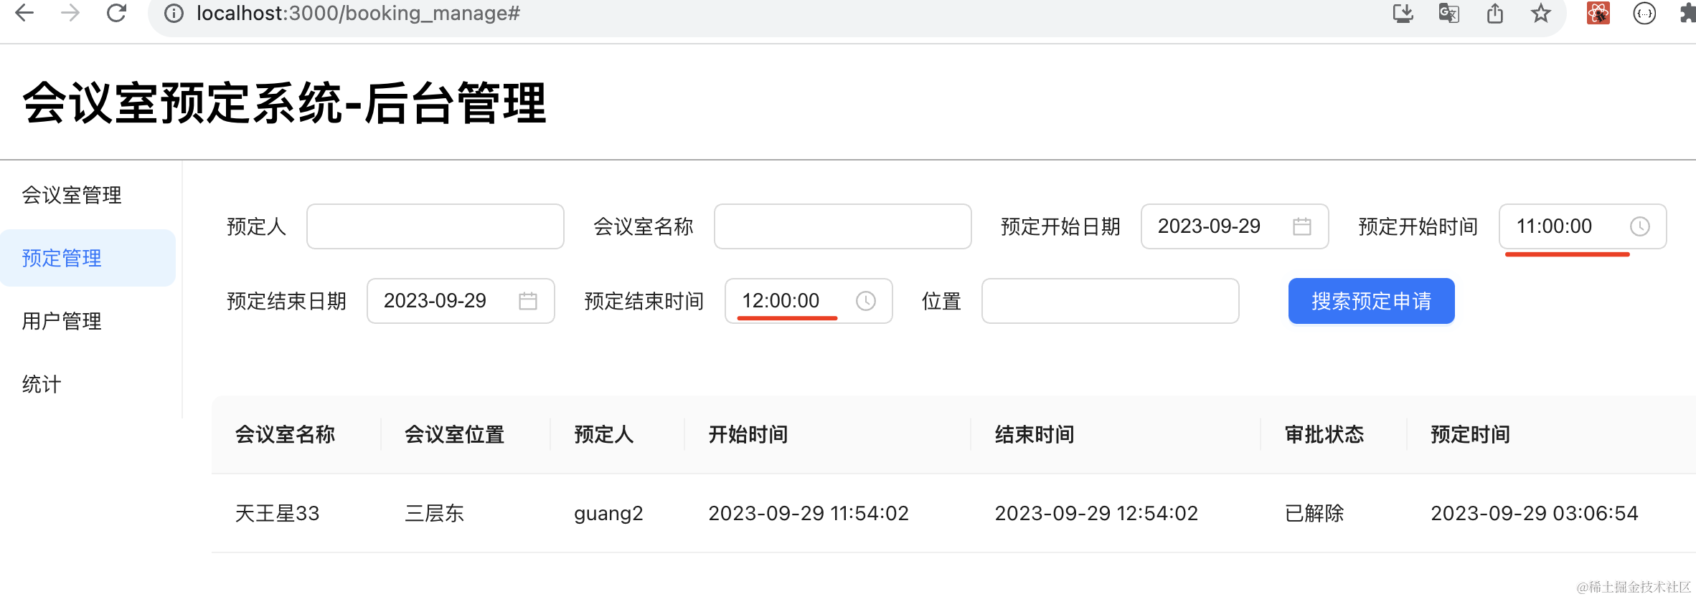Reload the page with refresh icon
The height and width of the screenshot is (599, 1696).
click(x=116, y=13)
